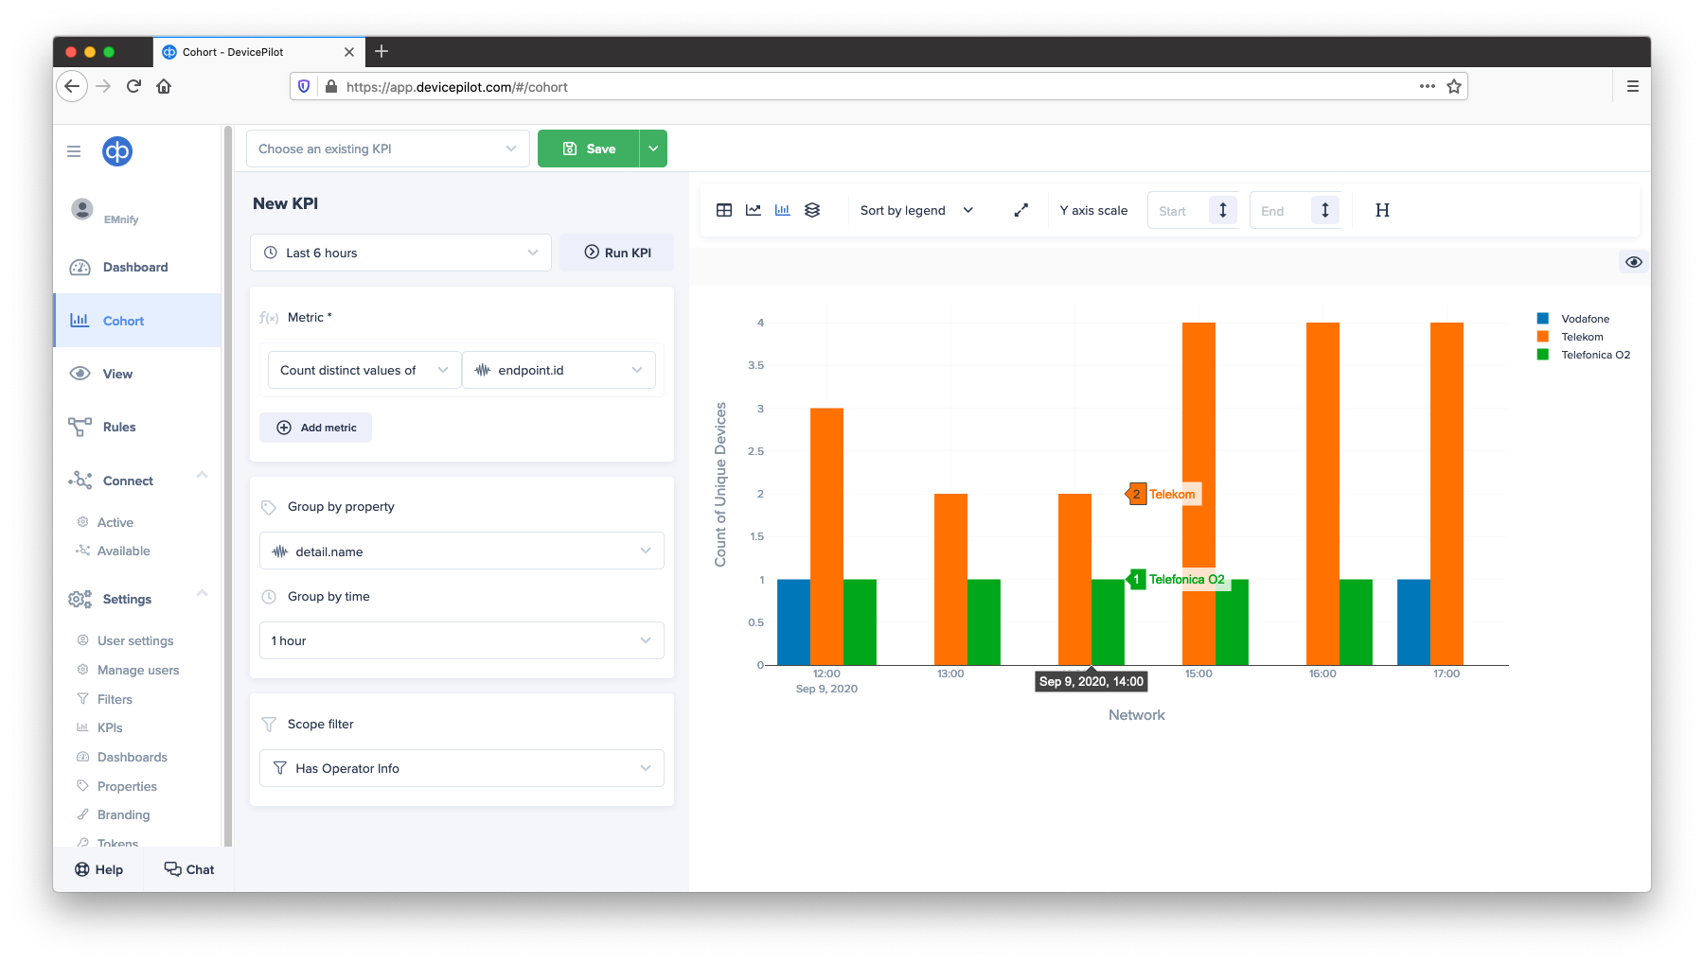
Task: Open Has Operator Info filter dropdown
Action: point(462,768)
